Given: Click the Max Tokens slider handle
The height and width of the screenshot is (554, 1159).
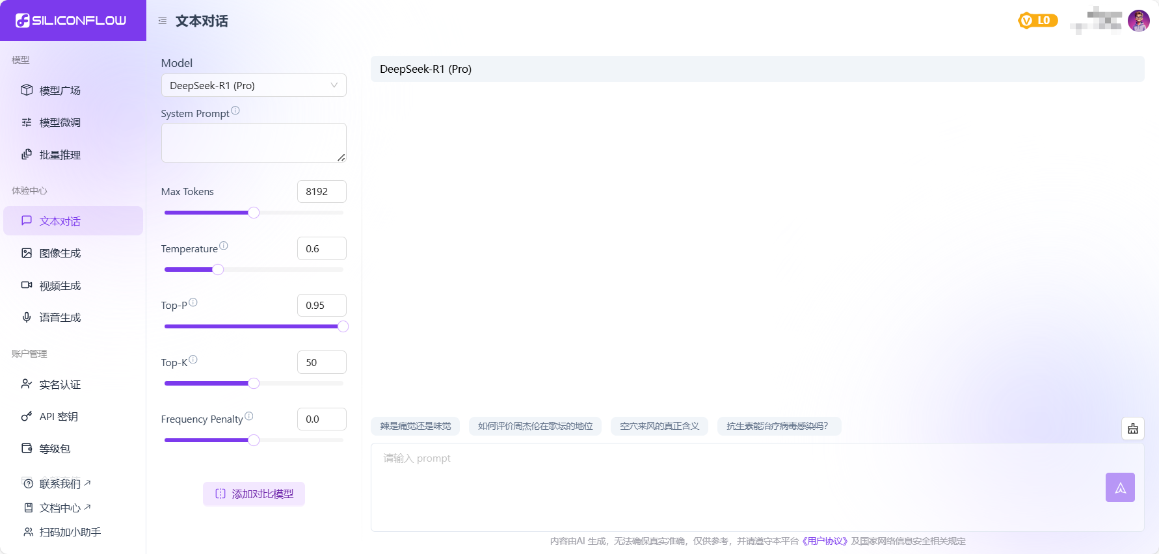Looking at the screenshot, I should point(254,213).
